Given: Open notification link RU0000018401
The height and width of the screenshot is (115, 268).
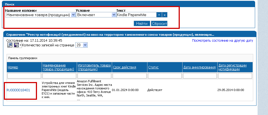Looking at the screenshot, I should [x=18, y=90].
